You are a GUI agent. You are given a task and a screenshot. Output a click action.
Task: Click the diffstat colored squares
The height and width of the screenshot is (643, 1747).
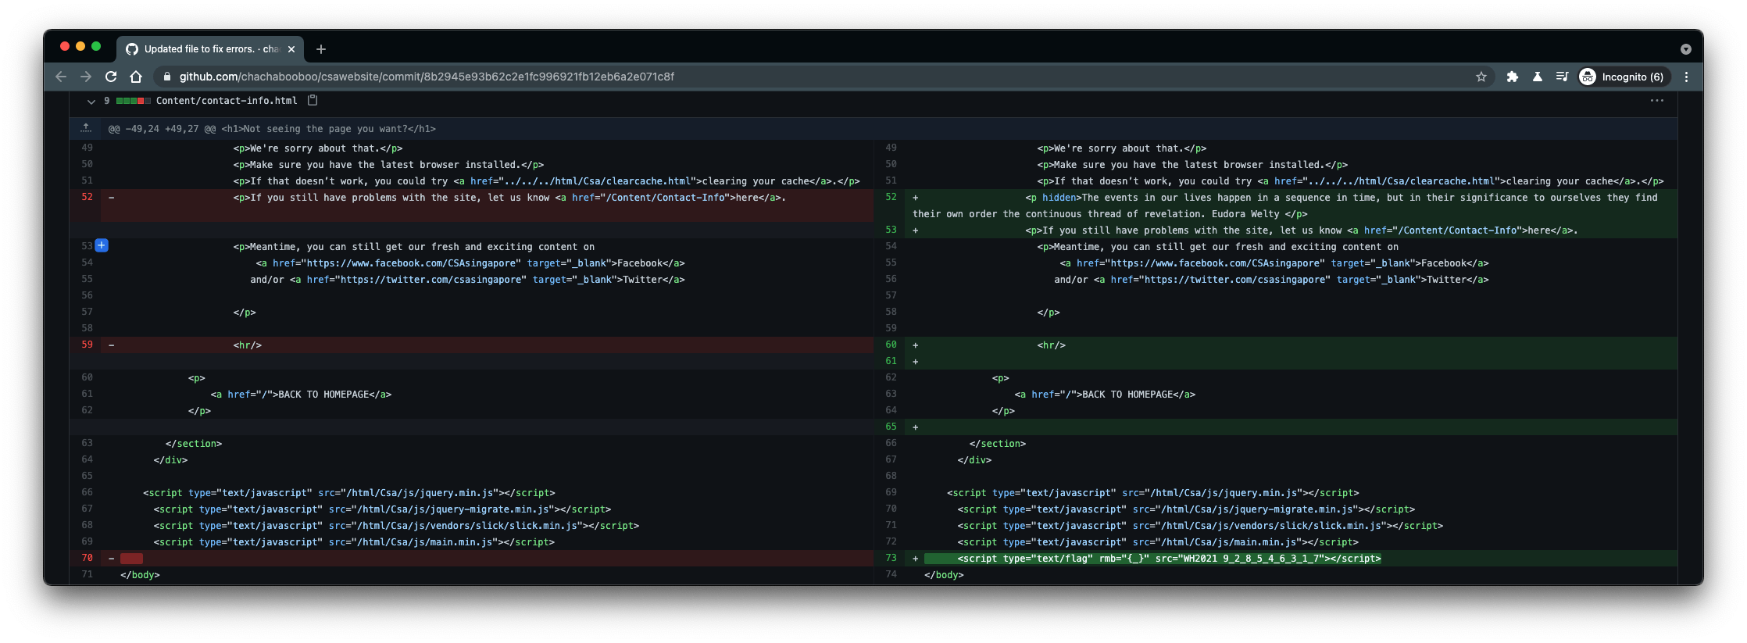pyautogui.click(x=133, y=101)
